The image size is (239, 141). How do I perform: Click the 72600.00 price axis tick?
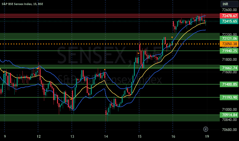[x=230, y=10]
